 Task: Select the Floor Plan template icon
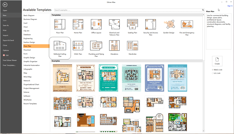click(60, 24)
